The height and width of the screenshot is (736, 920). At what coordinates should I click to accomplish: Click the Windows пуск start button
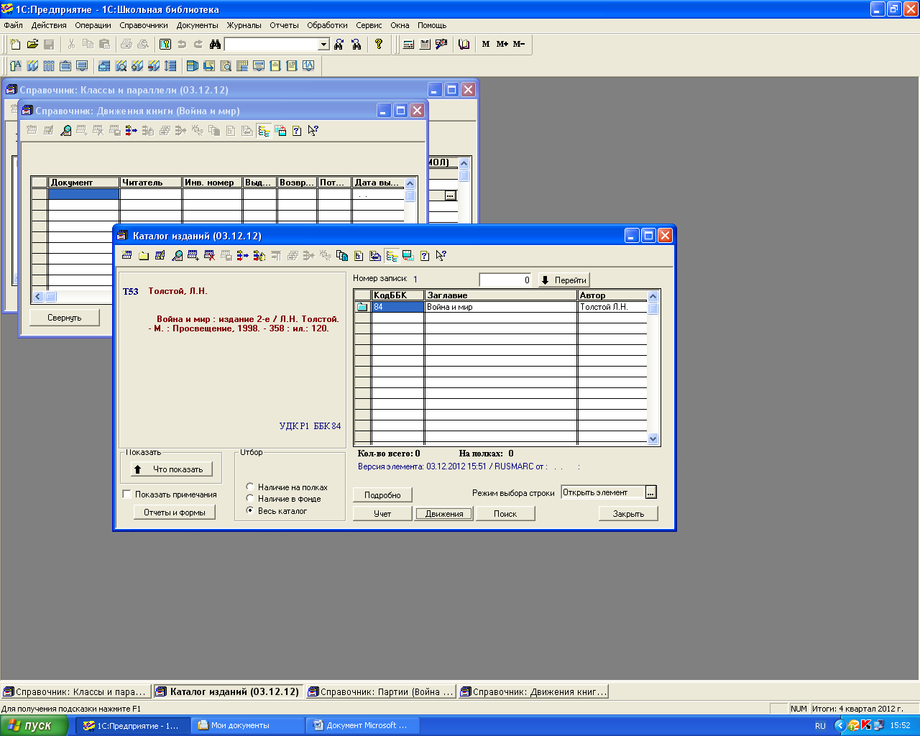point(34,725)
